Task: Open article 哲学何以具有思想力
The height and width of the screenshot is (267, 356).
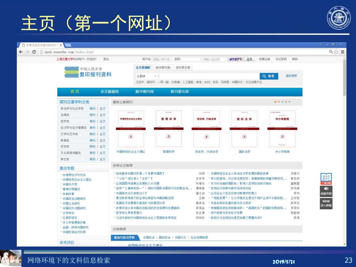Action: click(x=129, y=213)
